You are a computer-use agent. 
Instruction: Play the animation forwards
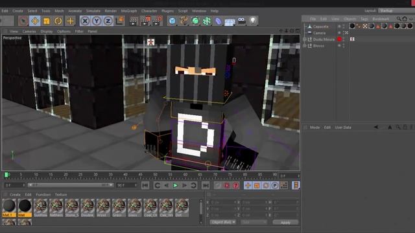[175, 186]
